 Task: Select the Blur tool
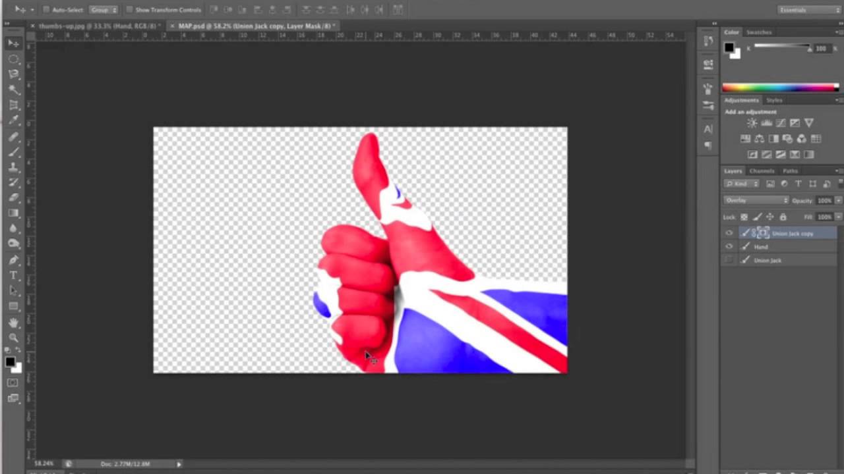[13, 228]
